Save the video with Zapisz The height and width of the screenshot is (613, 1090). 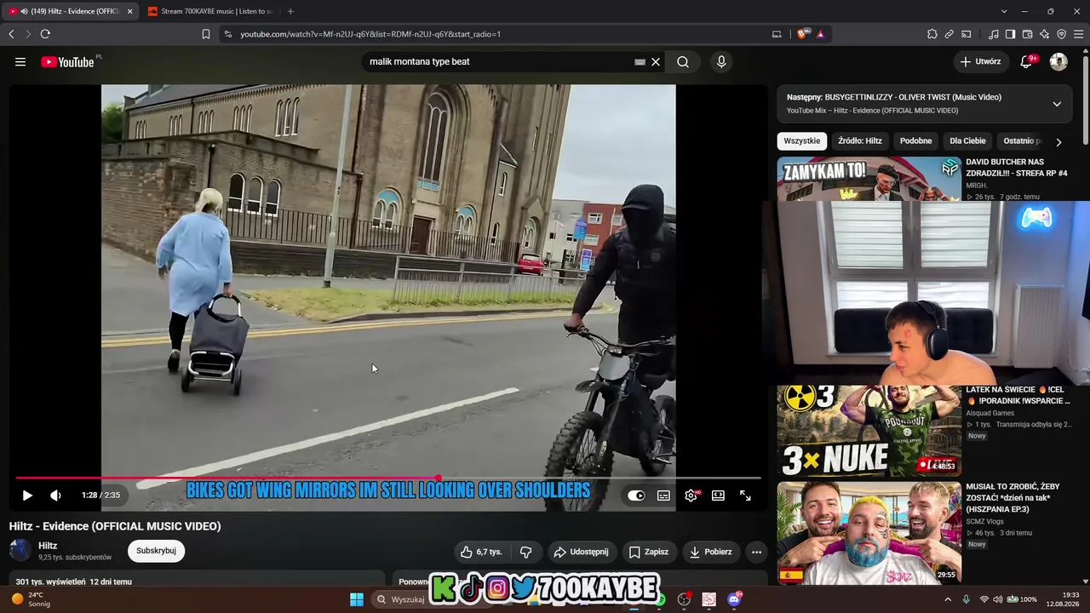[x=648, y=552]
